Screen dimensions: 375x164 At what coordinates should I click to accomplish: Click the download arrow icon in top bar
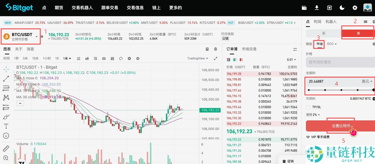(x=317, y=8)
